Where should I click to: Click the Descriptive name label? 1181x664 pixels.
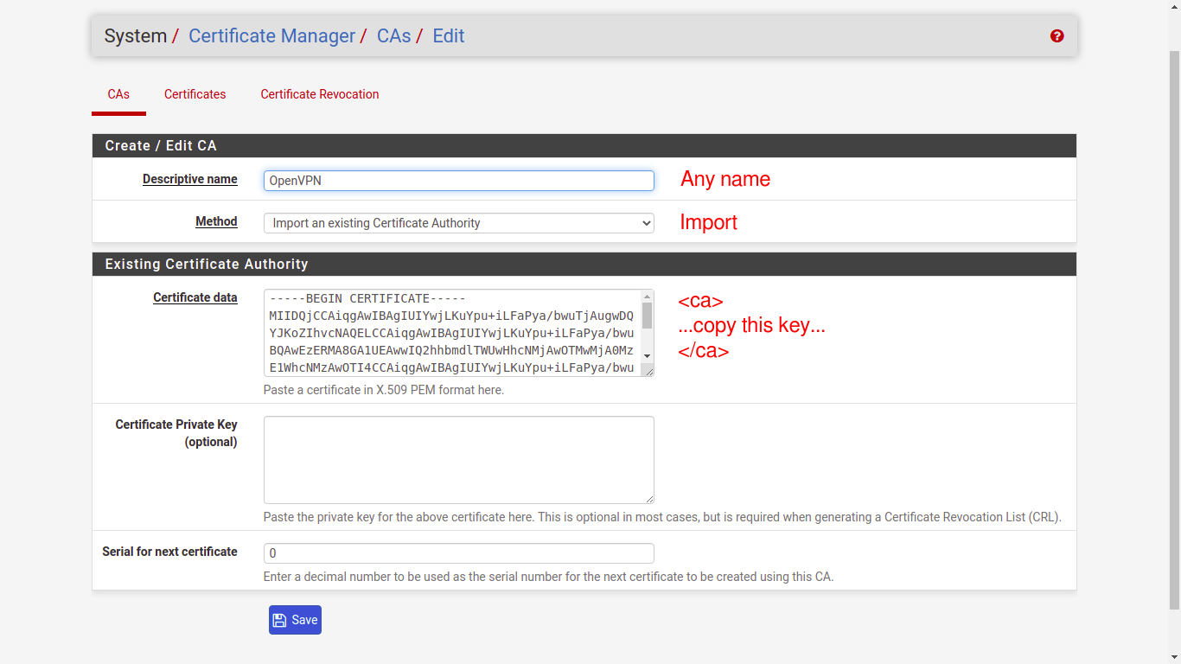pos(189,179)
